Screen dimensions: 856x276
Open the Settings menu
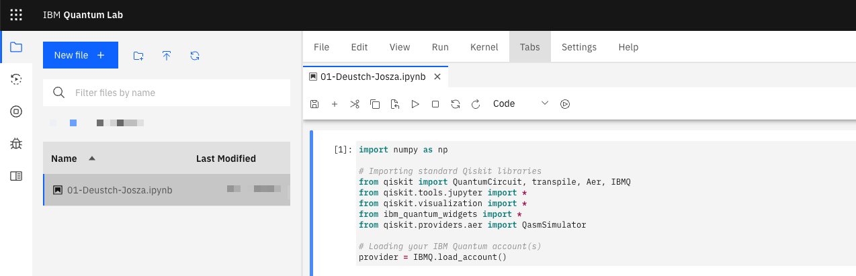579,47
